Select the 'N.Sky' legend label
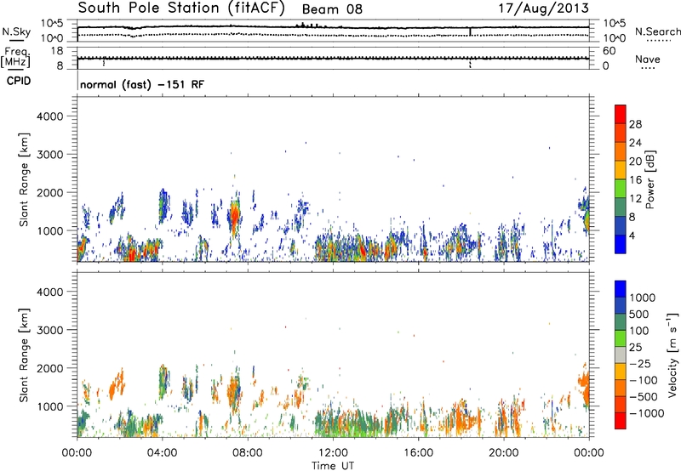This screenshot has width=681, height=471. coord(16,31)
